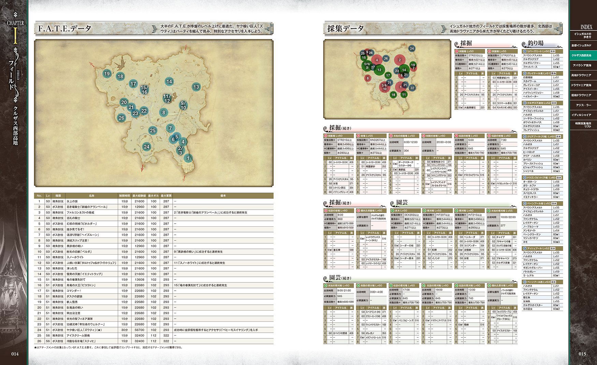Click the 名称 column header in FATE table
The height and width of the screenshot is (365, 597).
(91, 196)
